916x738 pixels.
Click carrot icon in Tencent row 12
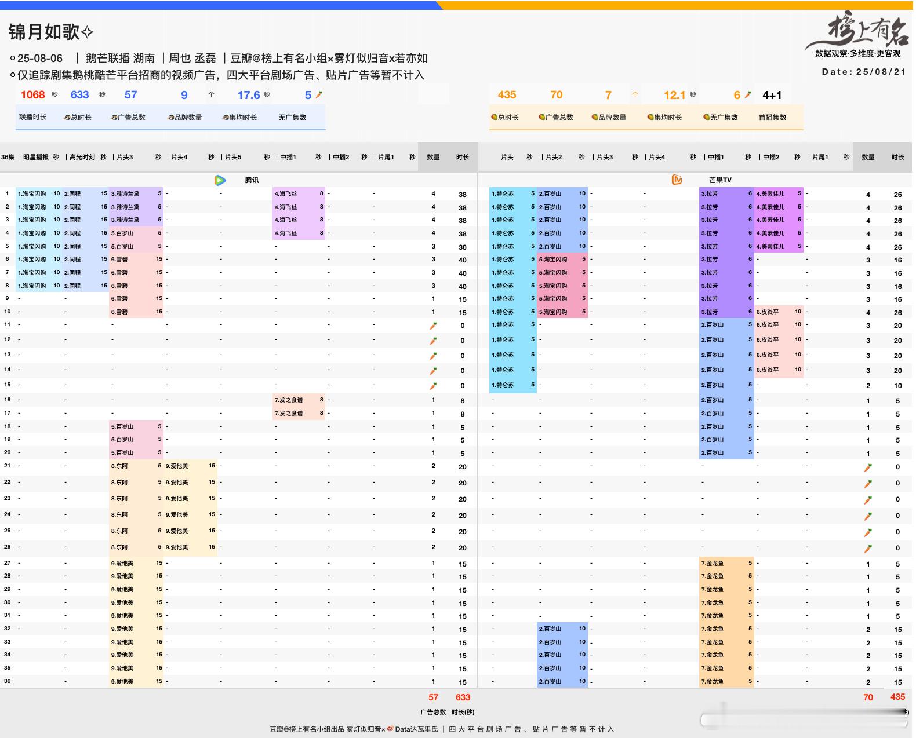[x=432, y=341]
